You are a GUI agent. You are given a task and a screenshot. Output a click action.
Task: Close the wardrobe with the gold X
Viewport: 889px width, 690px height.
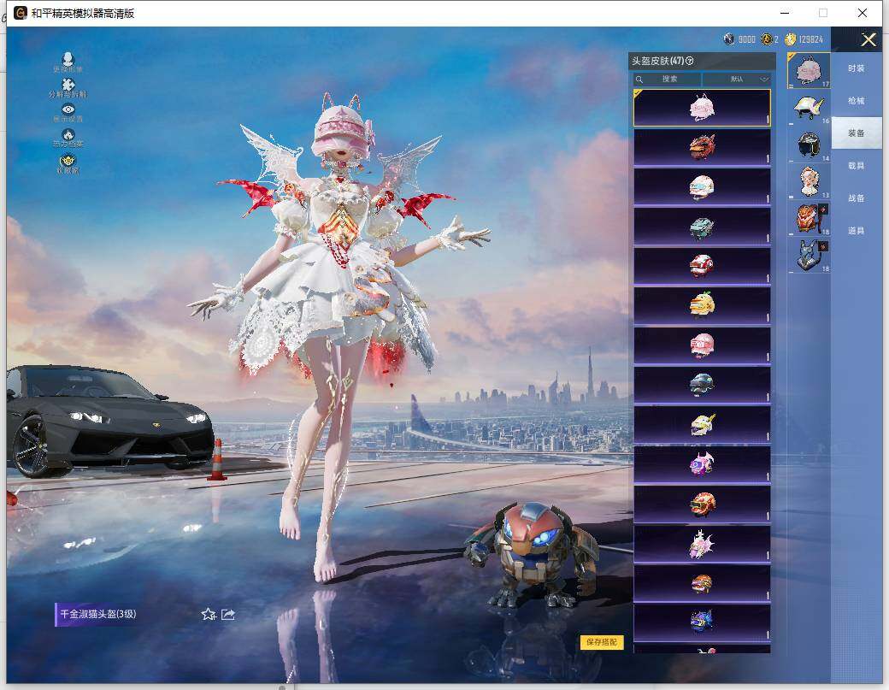(x=868, y=39)
